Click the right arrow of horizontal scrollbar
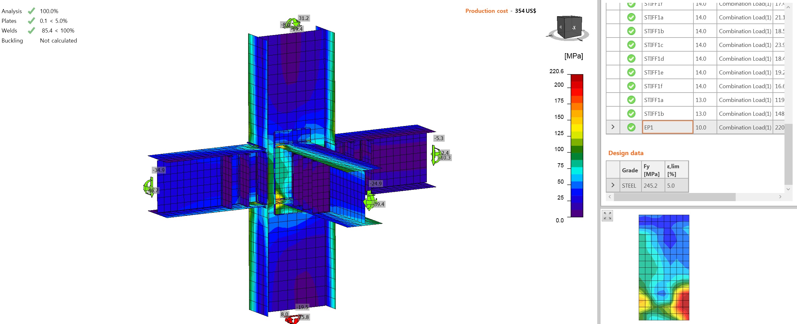797x324 pixels. pos(780,197)
